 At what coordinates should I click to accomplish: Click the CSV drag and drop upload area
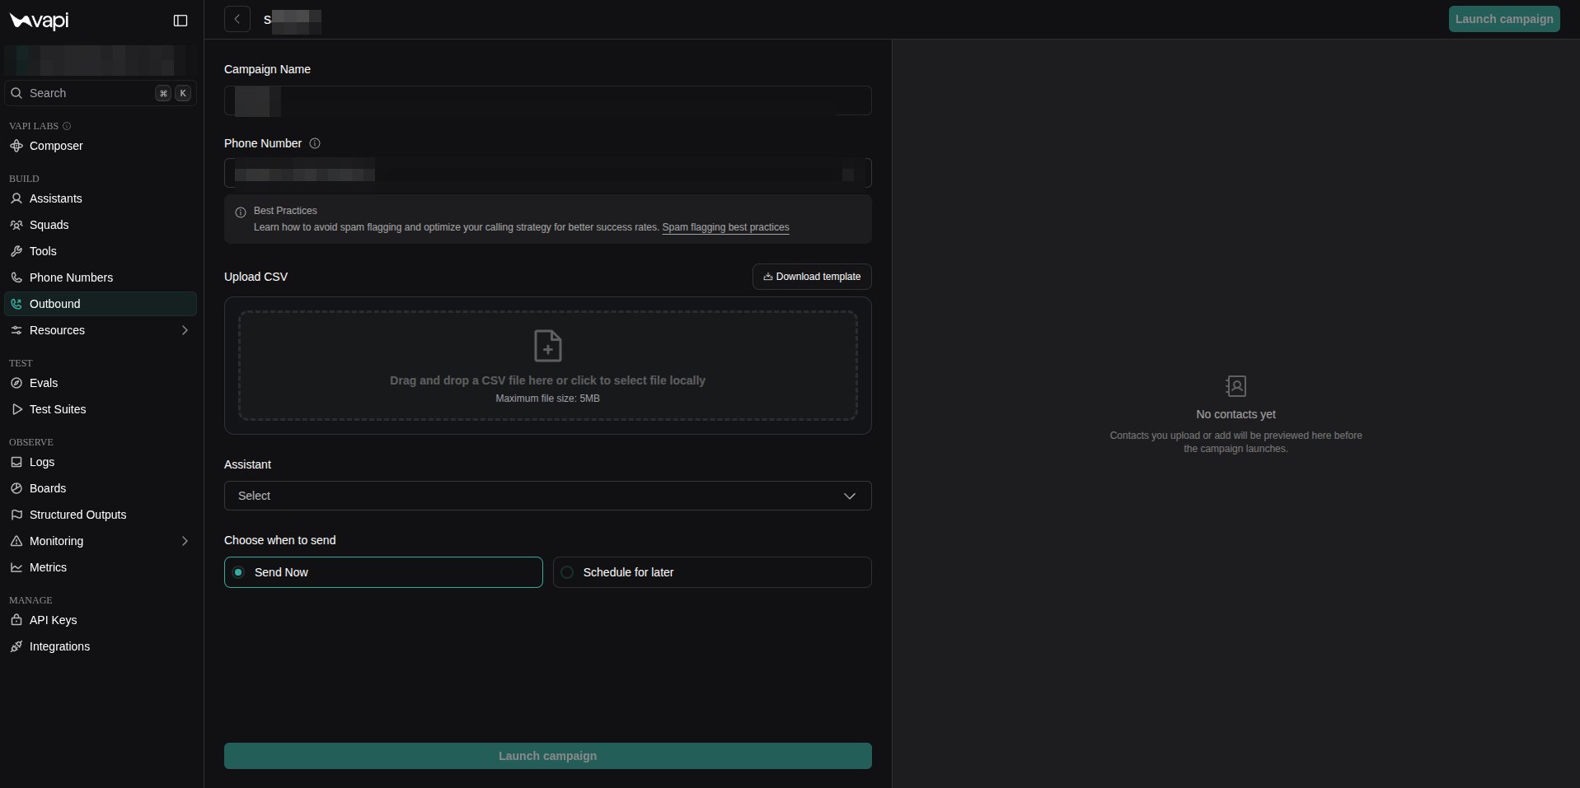[548, 366]
